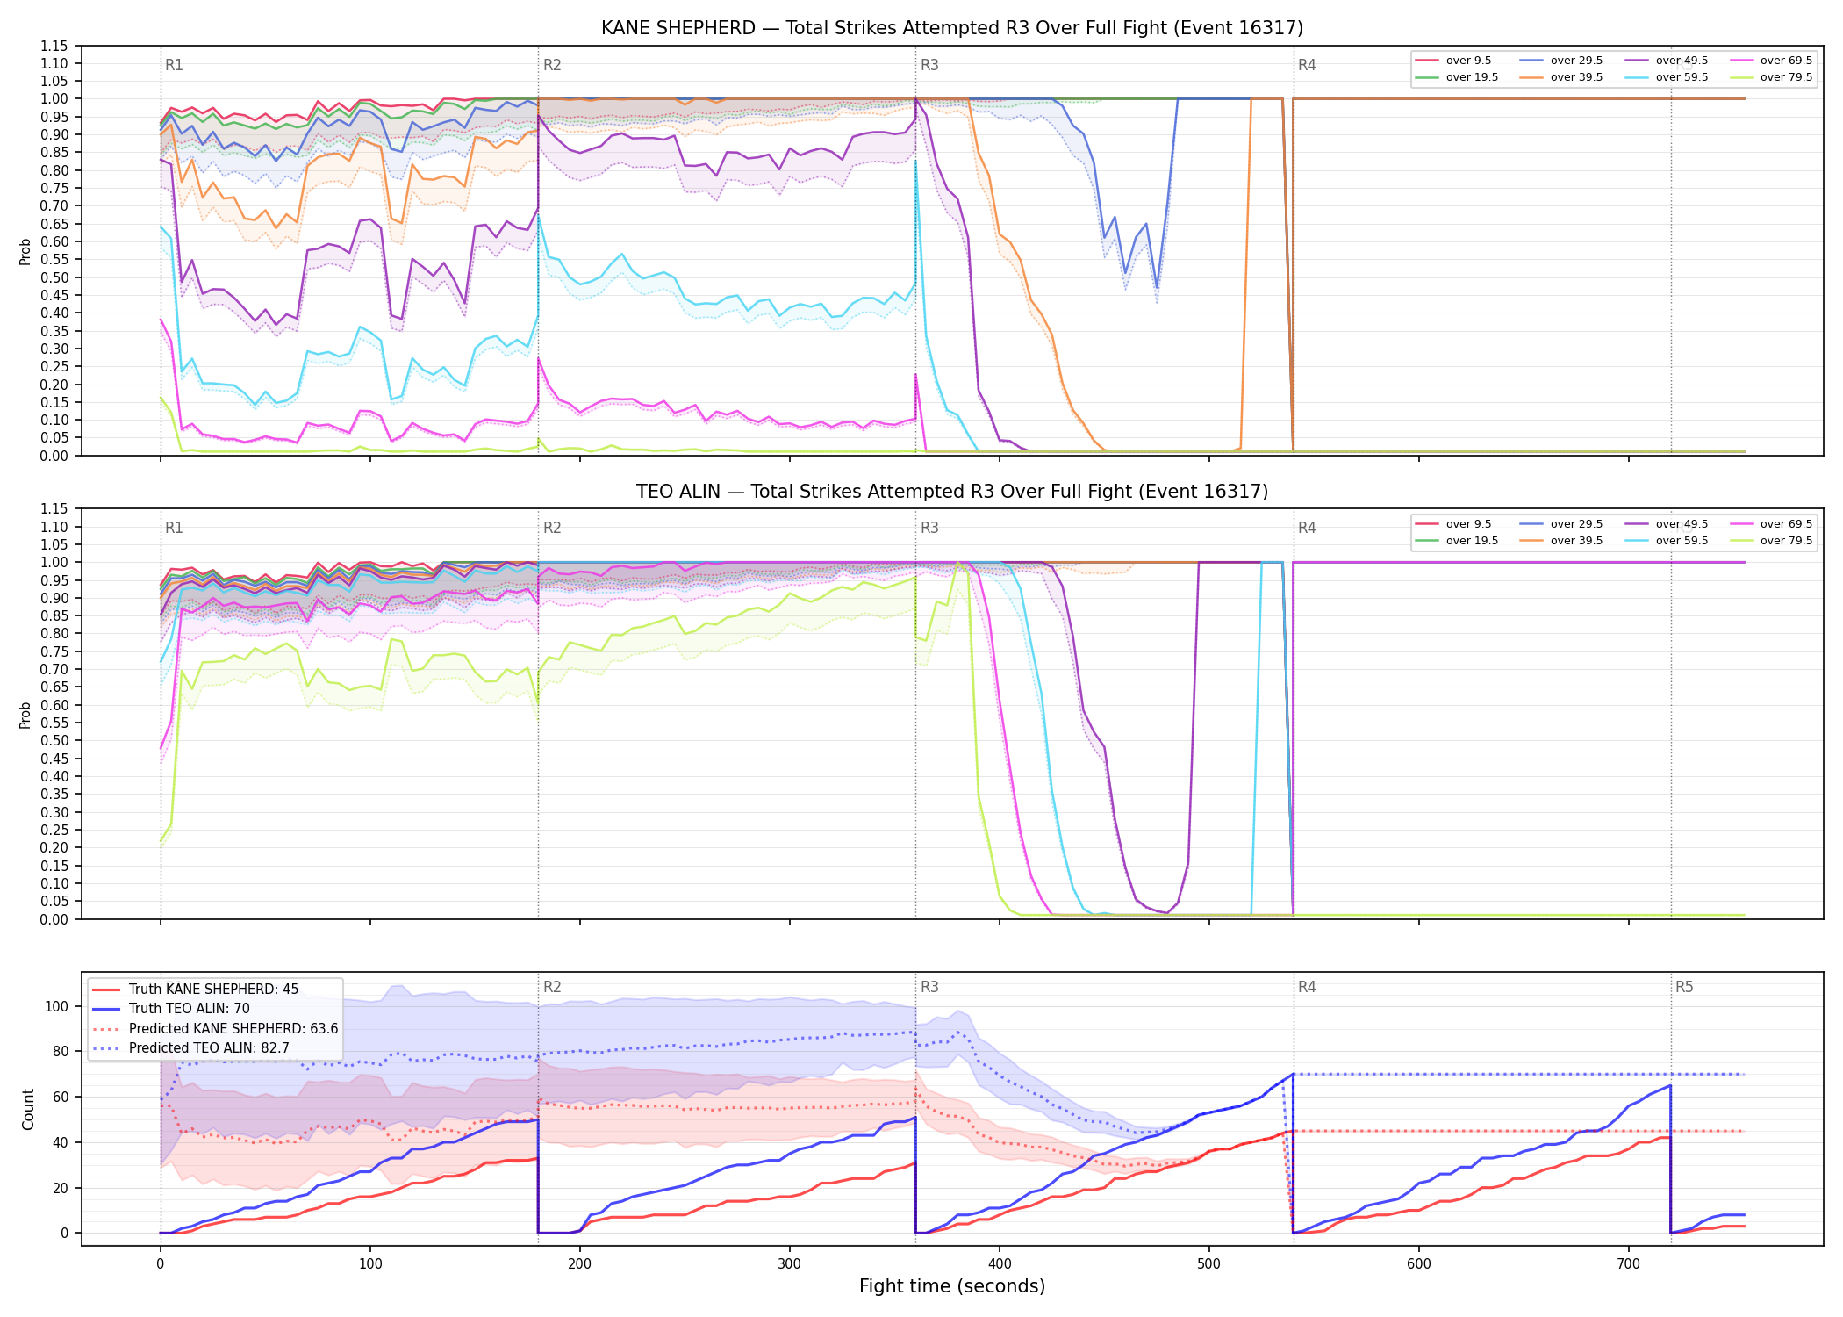Click 'Truth TEO ALIN: 70' legend entry

coord(171,1009)
